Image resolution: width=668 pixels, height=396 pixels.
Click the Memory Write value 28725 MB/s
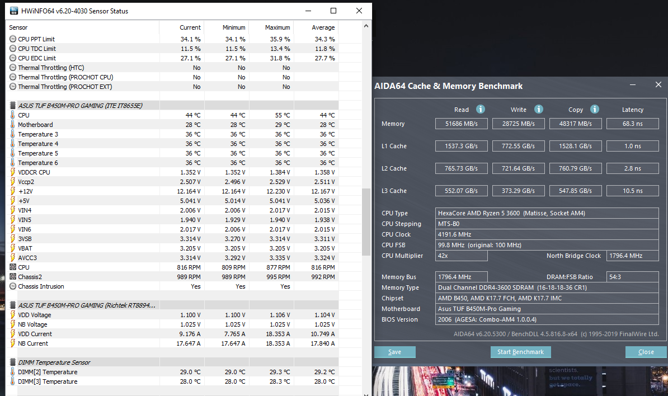coord(518,124)
